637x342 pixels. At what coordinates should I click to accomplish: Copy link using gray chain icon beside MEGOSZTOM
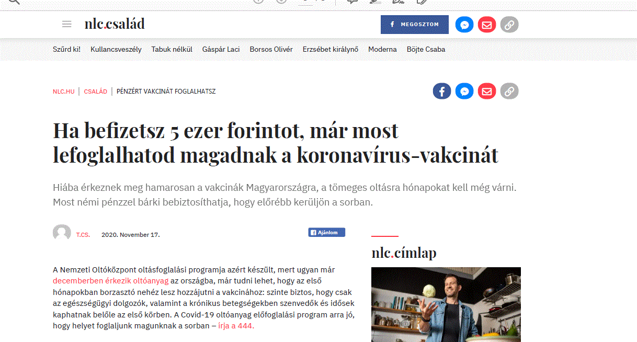pyautogui.click(x=509, y=25)
